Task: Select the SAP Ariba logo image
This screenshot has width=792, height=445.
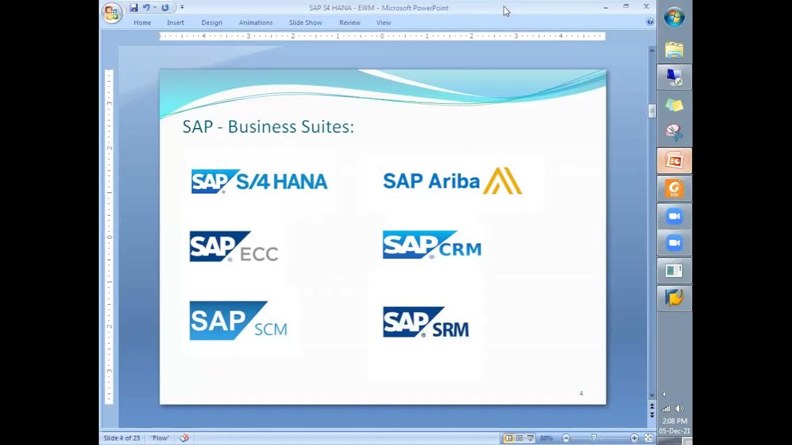Action: [452, 181]
